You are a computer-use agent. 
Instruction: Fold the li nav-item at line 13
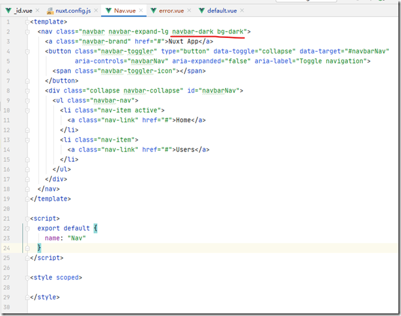pyautogui.click(x=27, y=140)
